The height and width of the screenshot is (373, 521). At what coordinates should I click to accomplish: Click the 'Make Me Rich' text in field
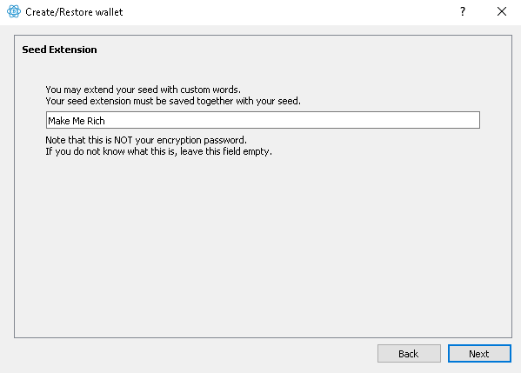pyautogui.click(x=77, y=121)
